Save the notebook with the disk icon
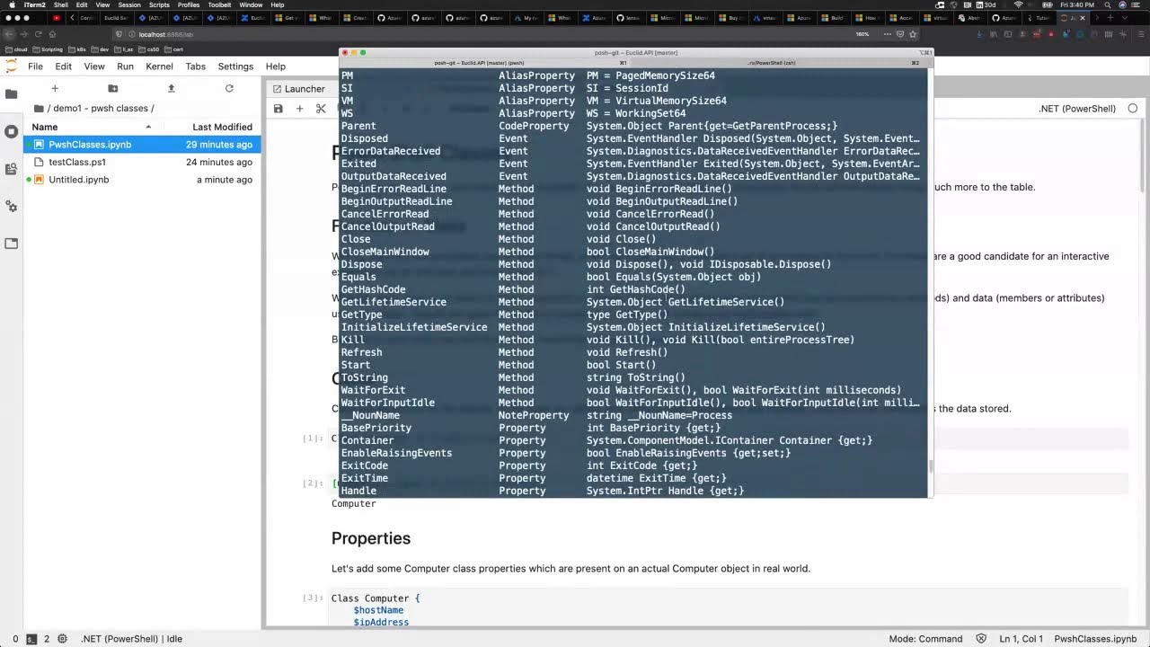This screenshot has height=647, width=1150. 279,109
